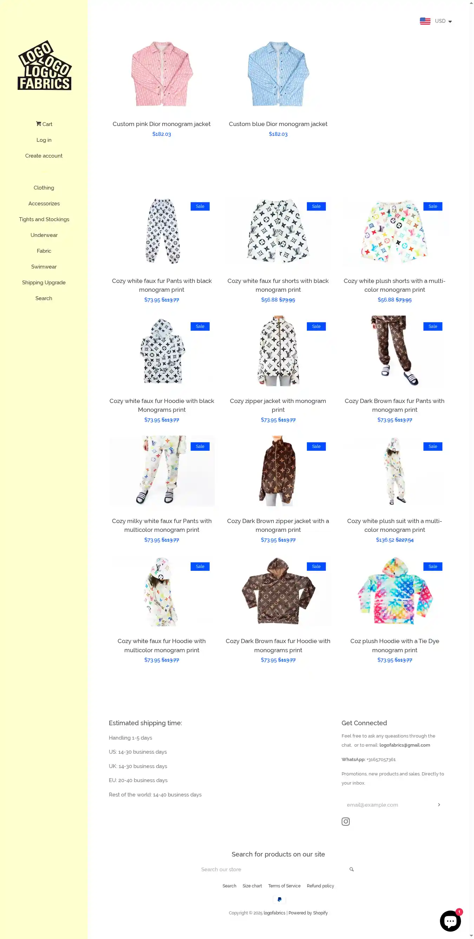This screenshot has width=474, height=939.
Task: Click the PayPal payment icon
Action: click(x=279, y=899)
